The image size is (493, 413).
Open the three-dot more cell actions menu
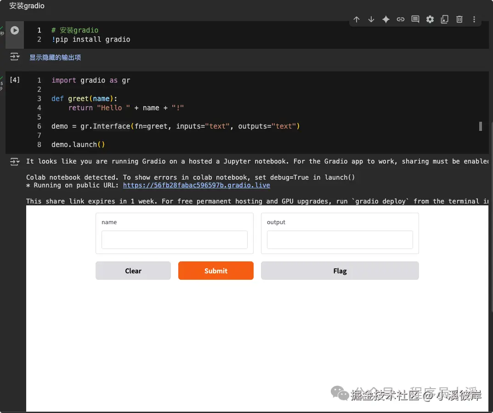point(474,19)
